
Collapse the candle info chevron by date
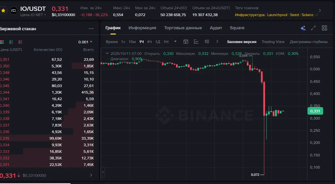106,53
